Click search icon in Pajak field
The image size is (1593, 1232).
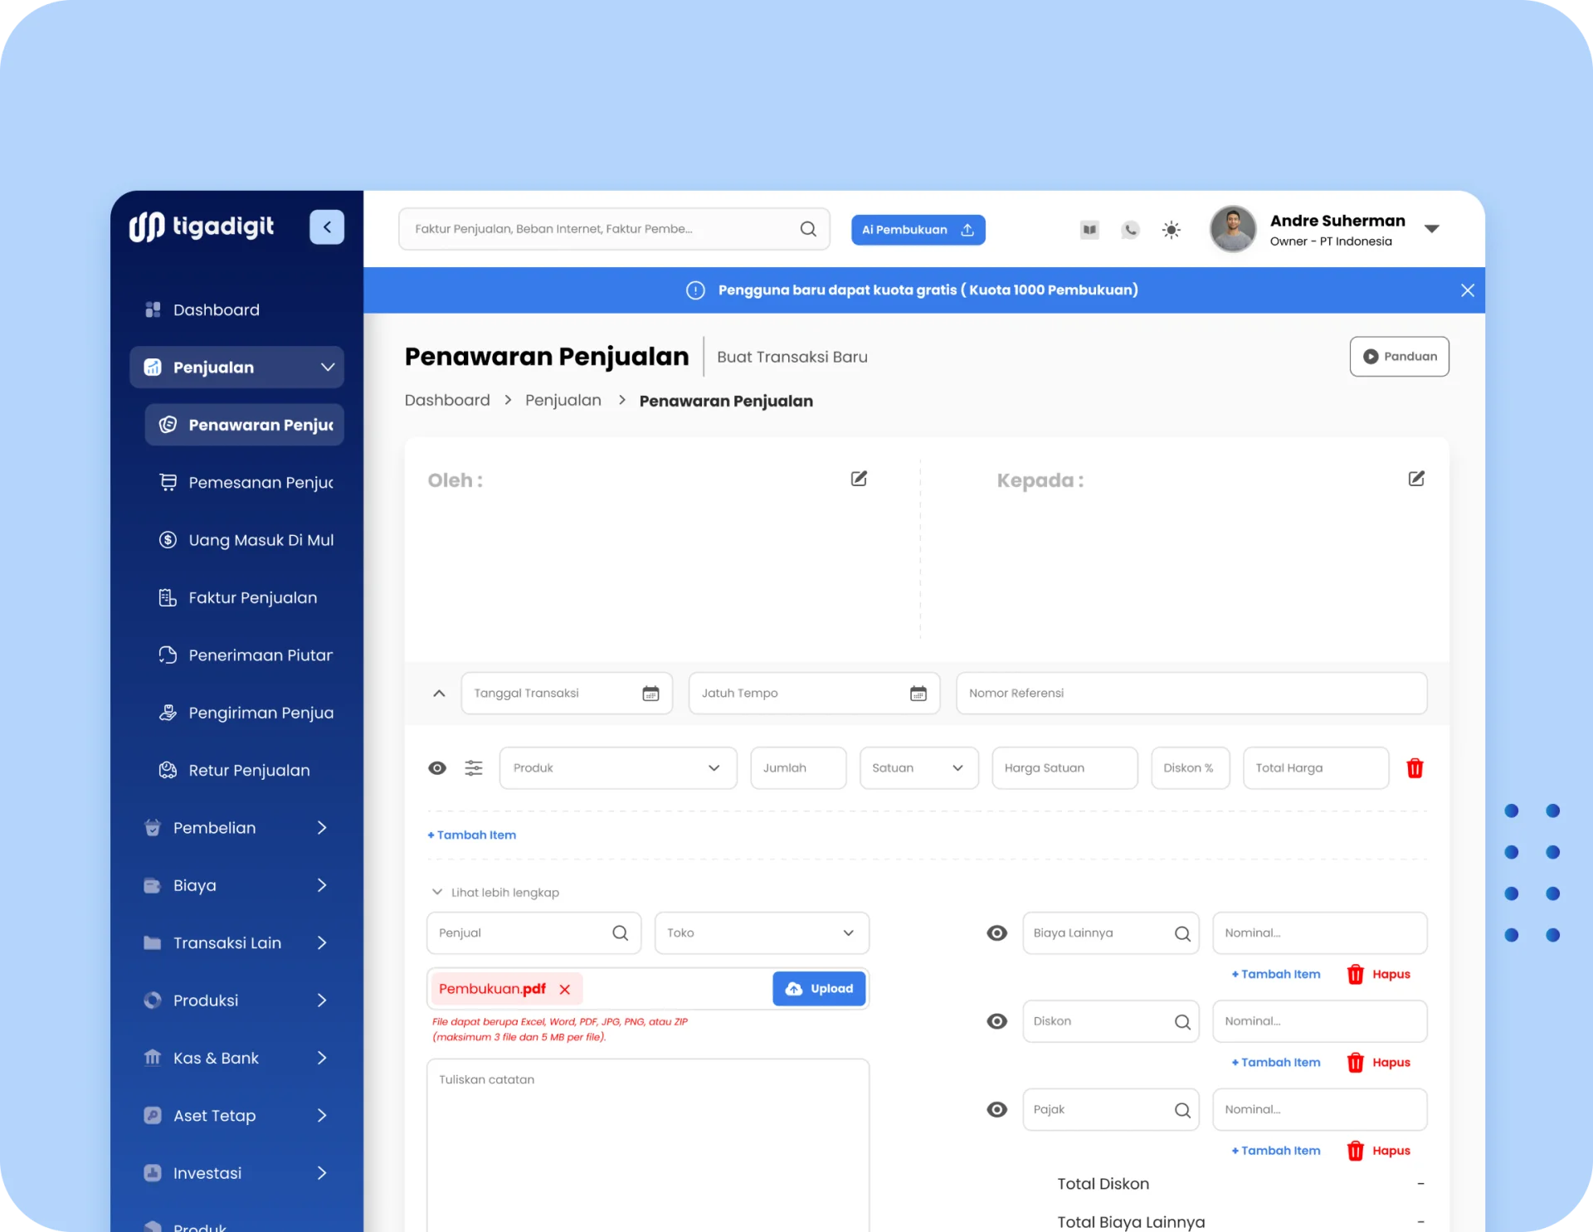1182,1110
